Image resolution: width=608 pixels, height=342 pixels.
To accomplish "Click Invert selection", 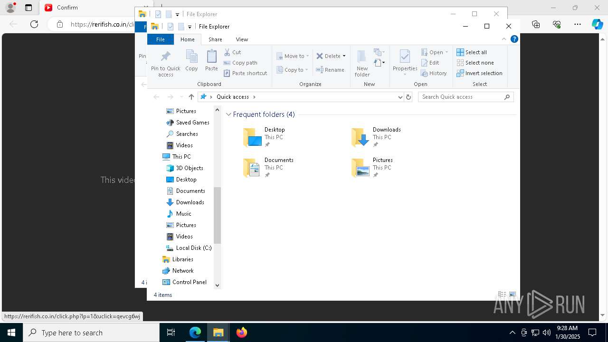I will tap(480, 73).
